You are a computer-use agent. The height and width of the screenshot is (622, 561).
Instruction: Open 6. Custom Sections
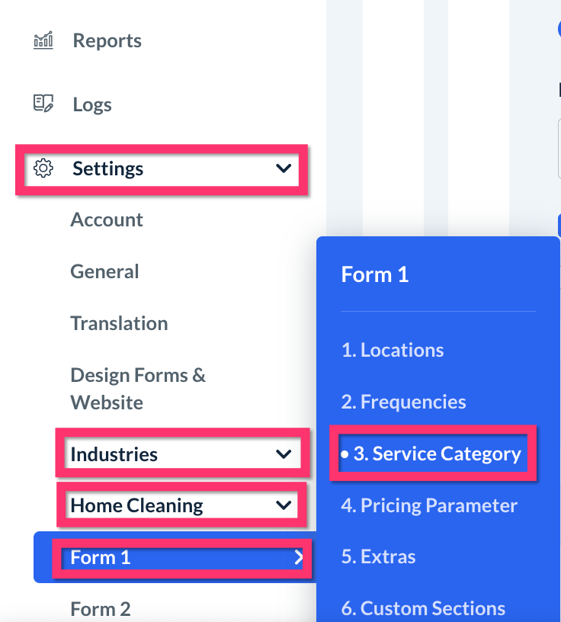tap(423, 608)
